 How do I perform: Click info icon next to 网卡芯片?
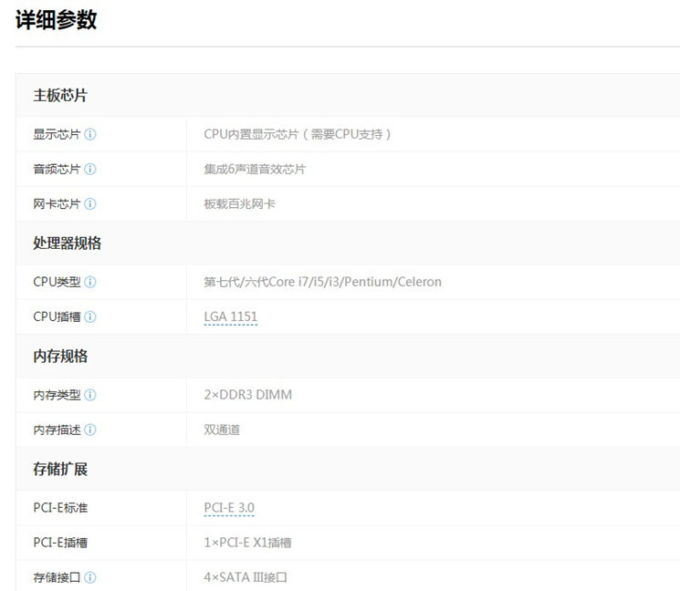tap(89, 203)
